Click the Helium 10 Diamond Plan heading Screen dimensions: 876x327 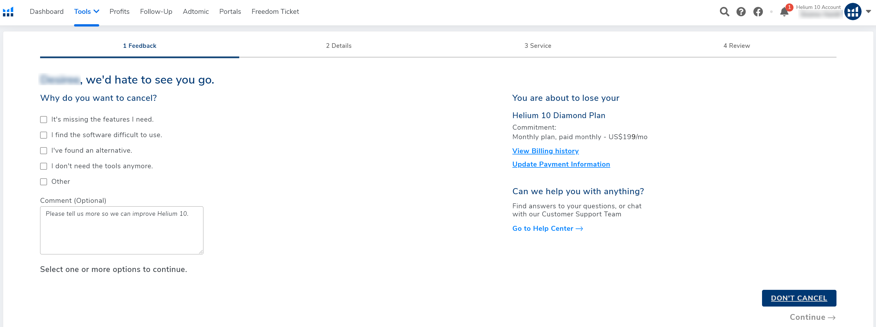(559, 116)
